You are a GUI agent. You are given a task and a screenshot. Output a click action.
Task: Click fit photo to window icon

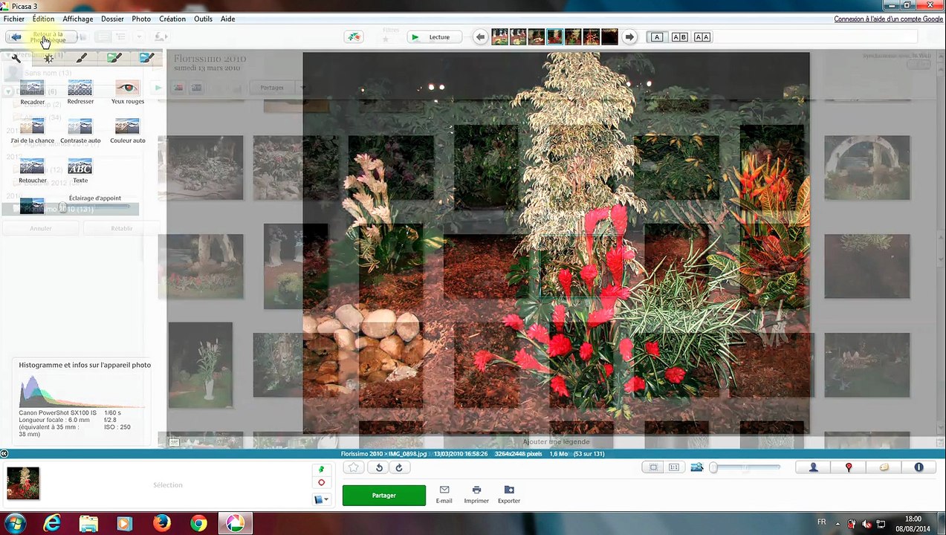pos(653,467)
